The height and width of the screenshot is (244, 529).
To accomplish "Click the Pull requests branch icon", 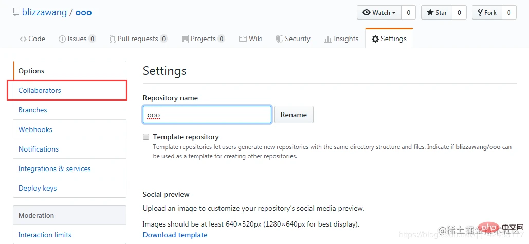I will pyautogui.click(x=112, y=39).
